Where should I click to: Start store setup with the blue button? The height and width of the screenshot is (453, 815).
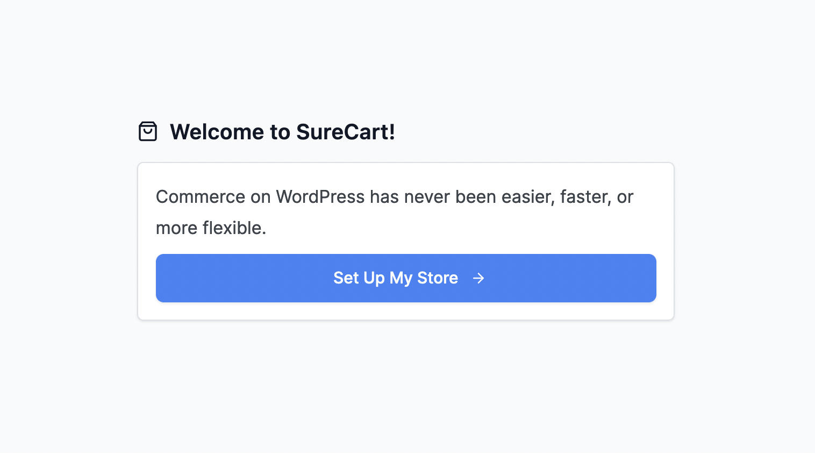point(406,278)
